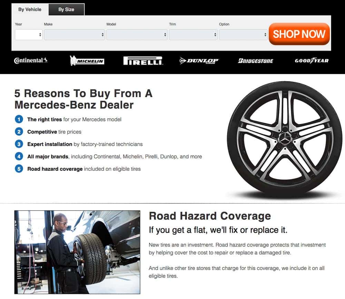Click the Pirelli brand logo
Image resolution: width=345 pixels, height=299 pixels.
click(143, 61)
